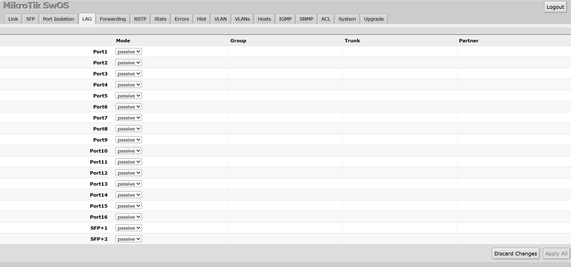Open the Errors tab
Image resolution: width=571 pixels, height=267 pixels.
[182, 19]
